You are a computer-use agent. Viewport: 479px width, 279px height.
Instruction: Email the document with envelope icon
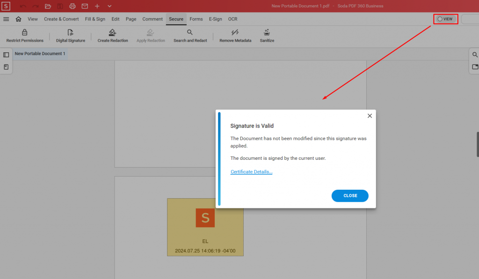coord(85,6)
